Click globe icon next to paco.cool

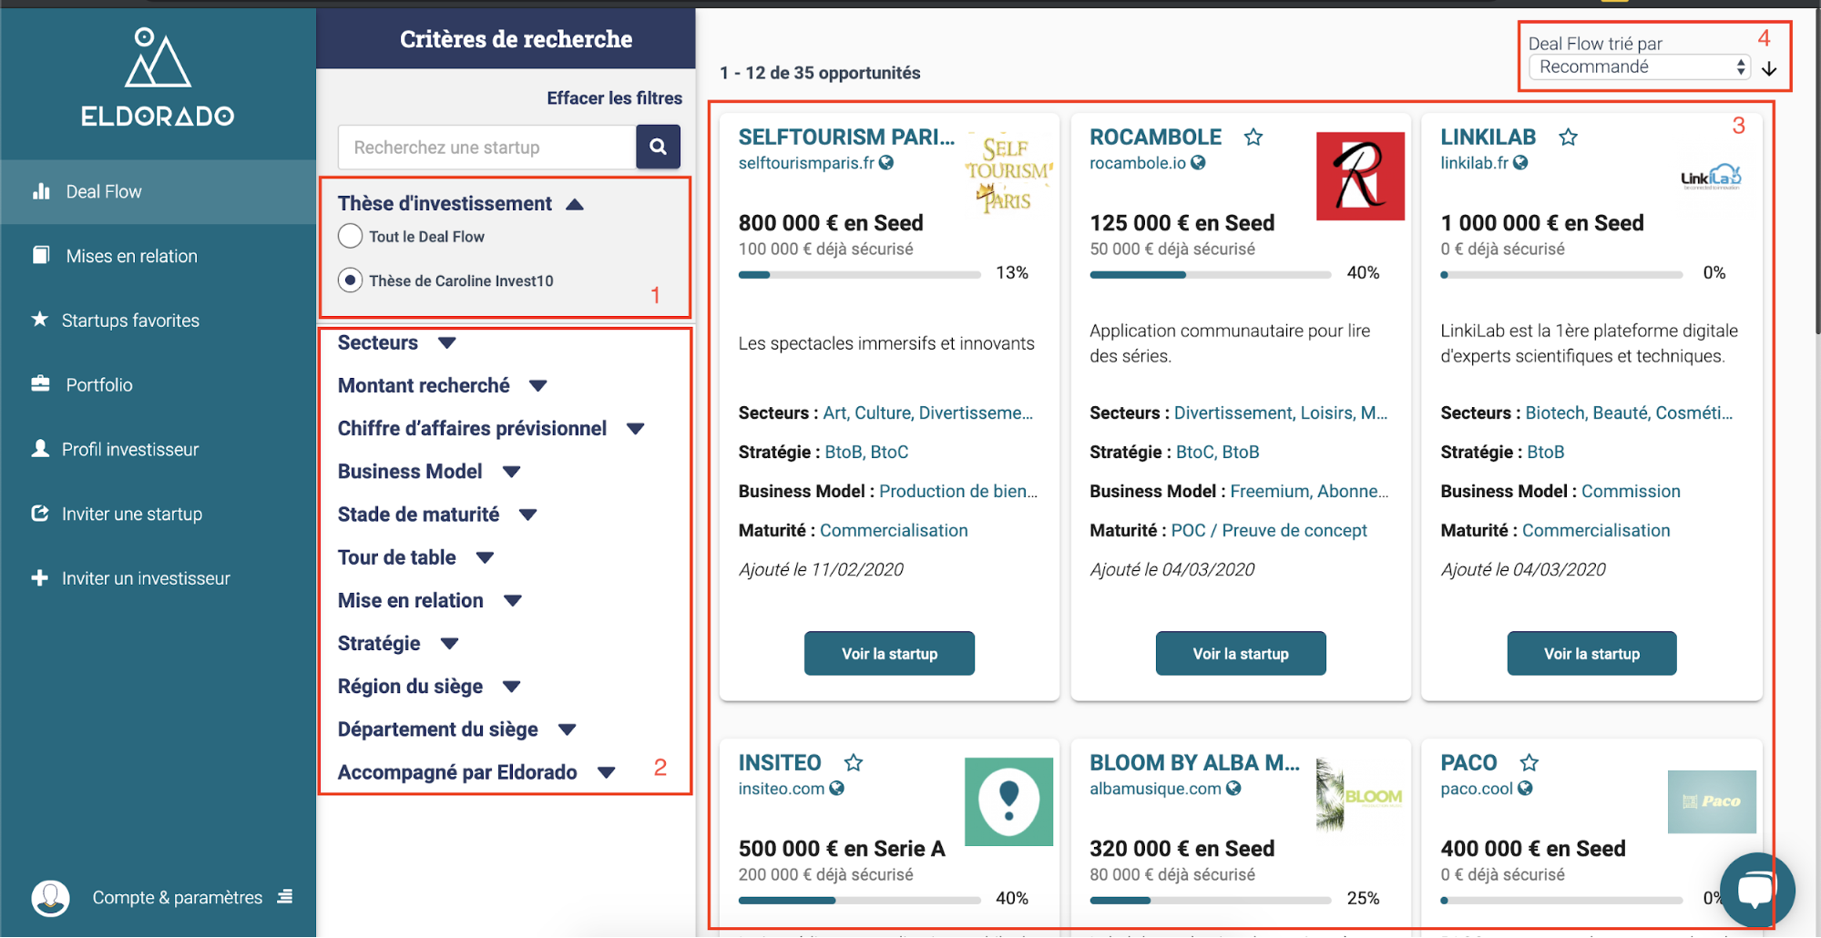(1525, 788)
